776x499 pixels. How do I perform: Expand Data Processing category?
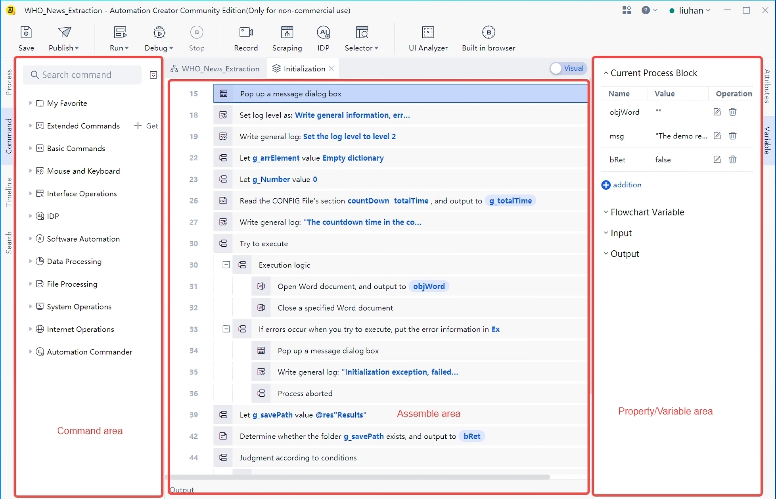(31, 261)
